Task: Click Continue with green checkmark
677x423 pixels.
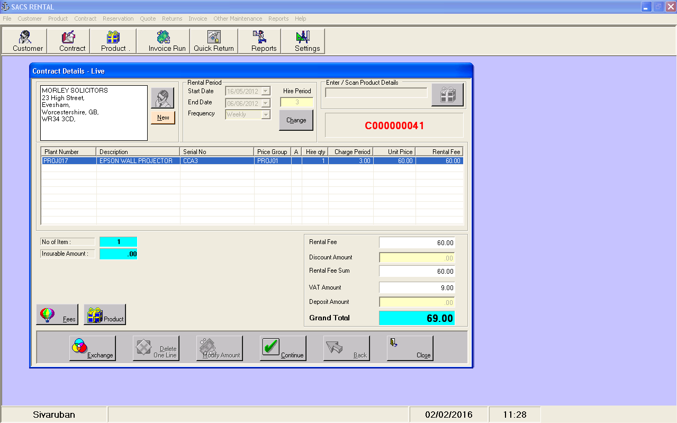Action: coord(283,348)
